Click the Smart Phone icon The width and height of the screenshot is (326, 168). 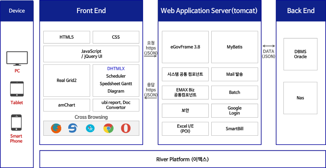click(16, 123)
